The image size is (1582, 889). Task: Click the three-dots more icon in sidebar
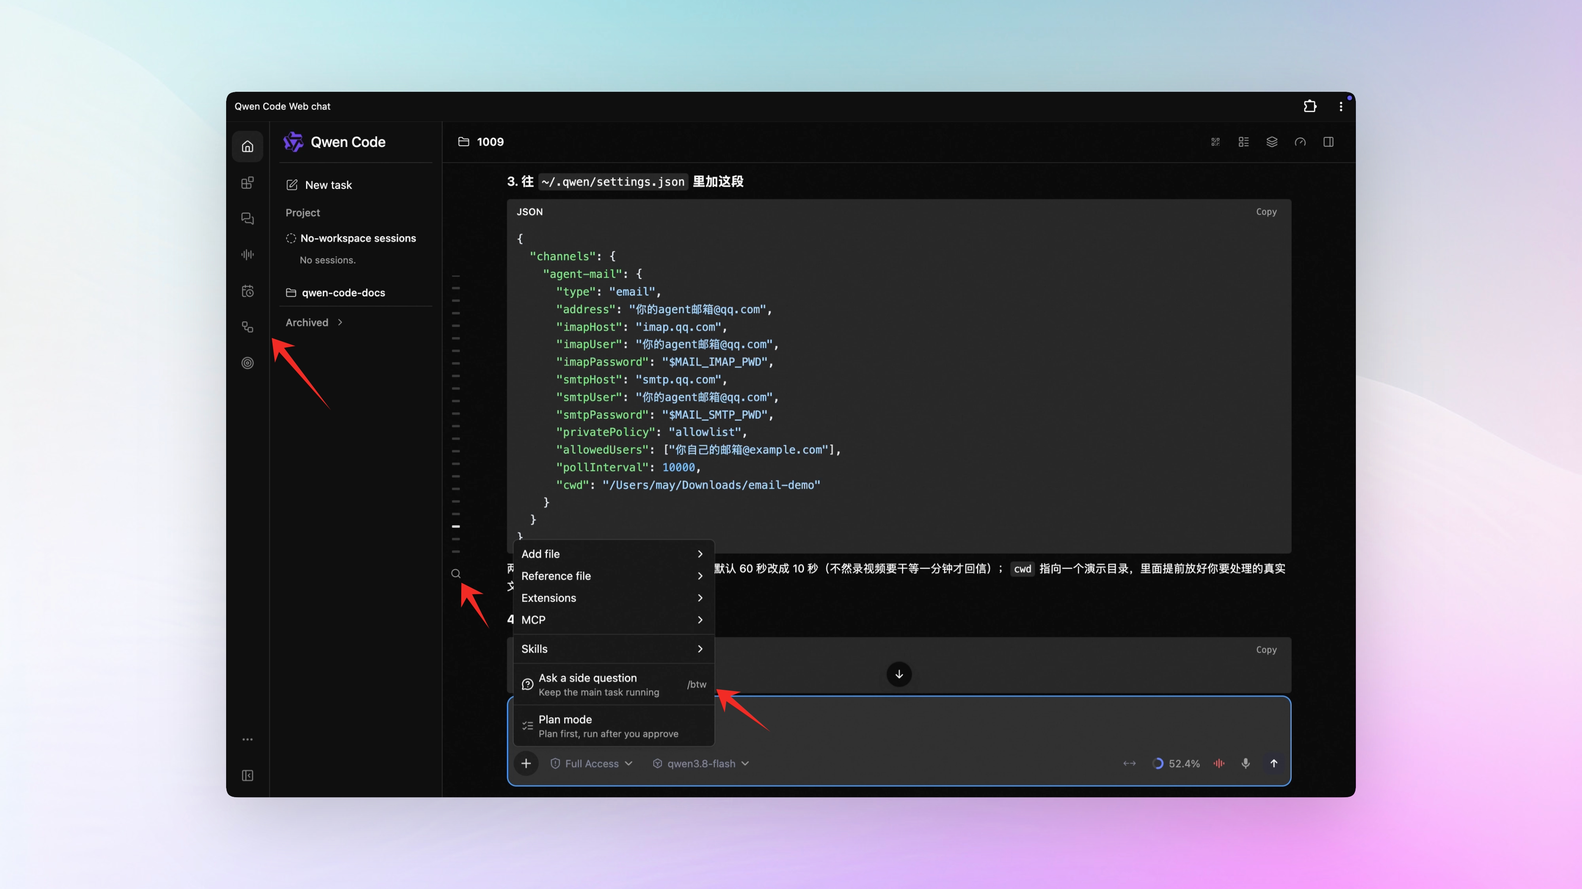tap(248, 739)
